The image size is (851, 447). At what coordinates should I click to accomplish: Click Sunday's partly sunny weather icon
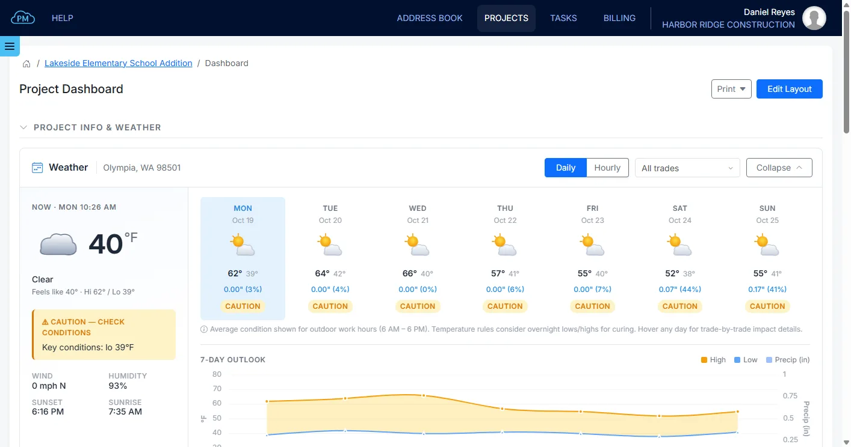tap(767, 246)
